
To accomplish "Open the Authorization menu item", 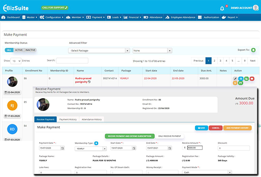I will [x=208, y=17].
